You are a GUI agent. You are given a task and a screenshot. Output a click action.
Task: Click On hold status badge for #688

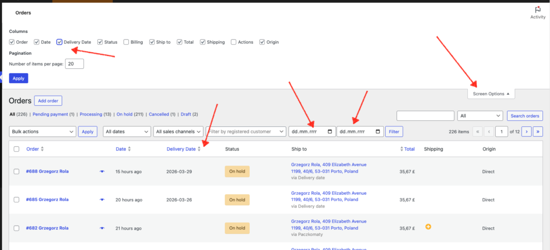[237, 172]
